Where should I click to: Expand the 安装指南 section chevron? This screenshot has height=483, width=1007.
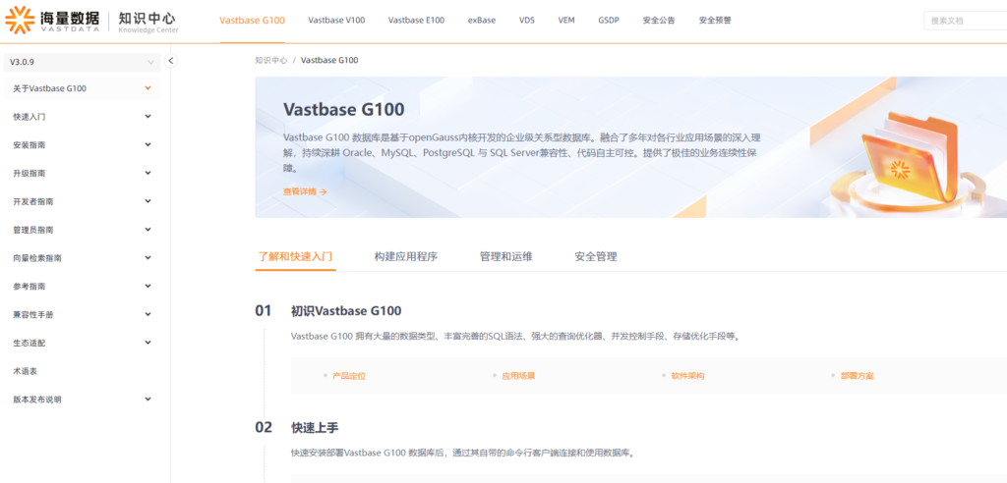[148, 145]
